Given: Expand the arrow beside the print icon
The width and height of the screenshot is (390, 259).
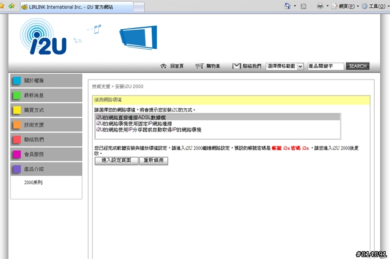Looking at the screenshot, I should (327, 6).
